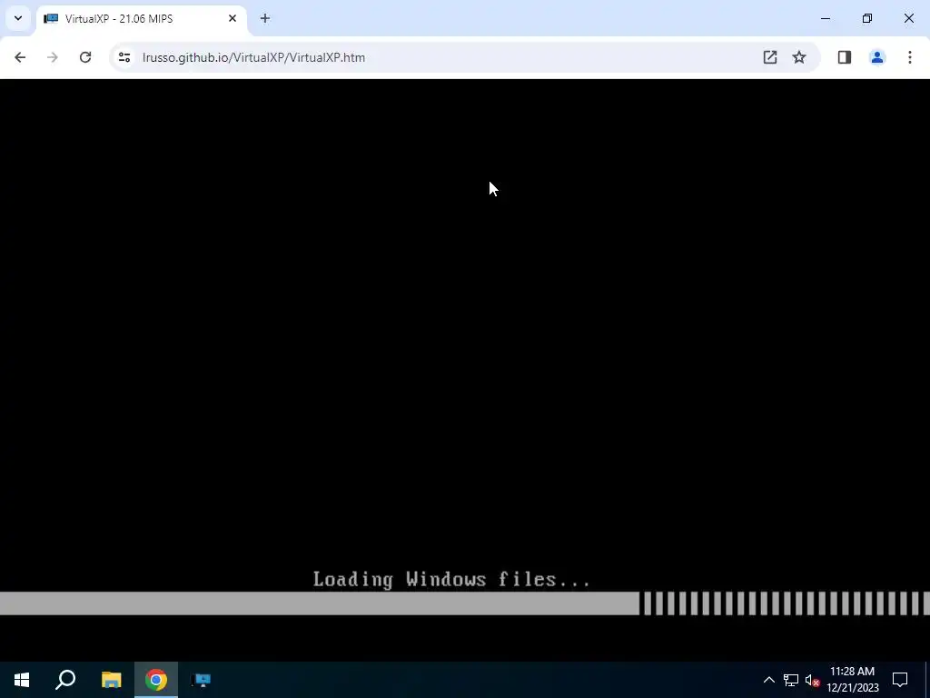This screenshot has width=930, height=698.
Task: Select the VirtualXP - 21.06 MIPS tab
Action: 141,19
